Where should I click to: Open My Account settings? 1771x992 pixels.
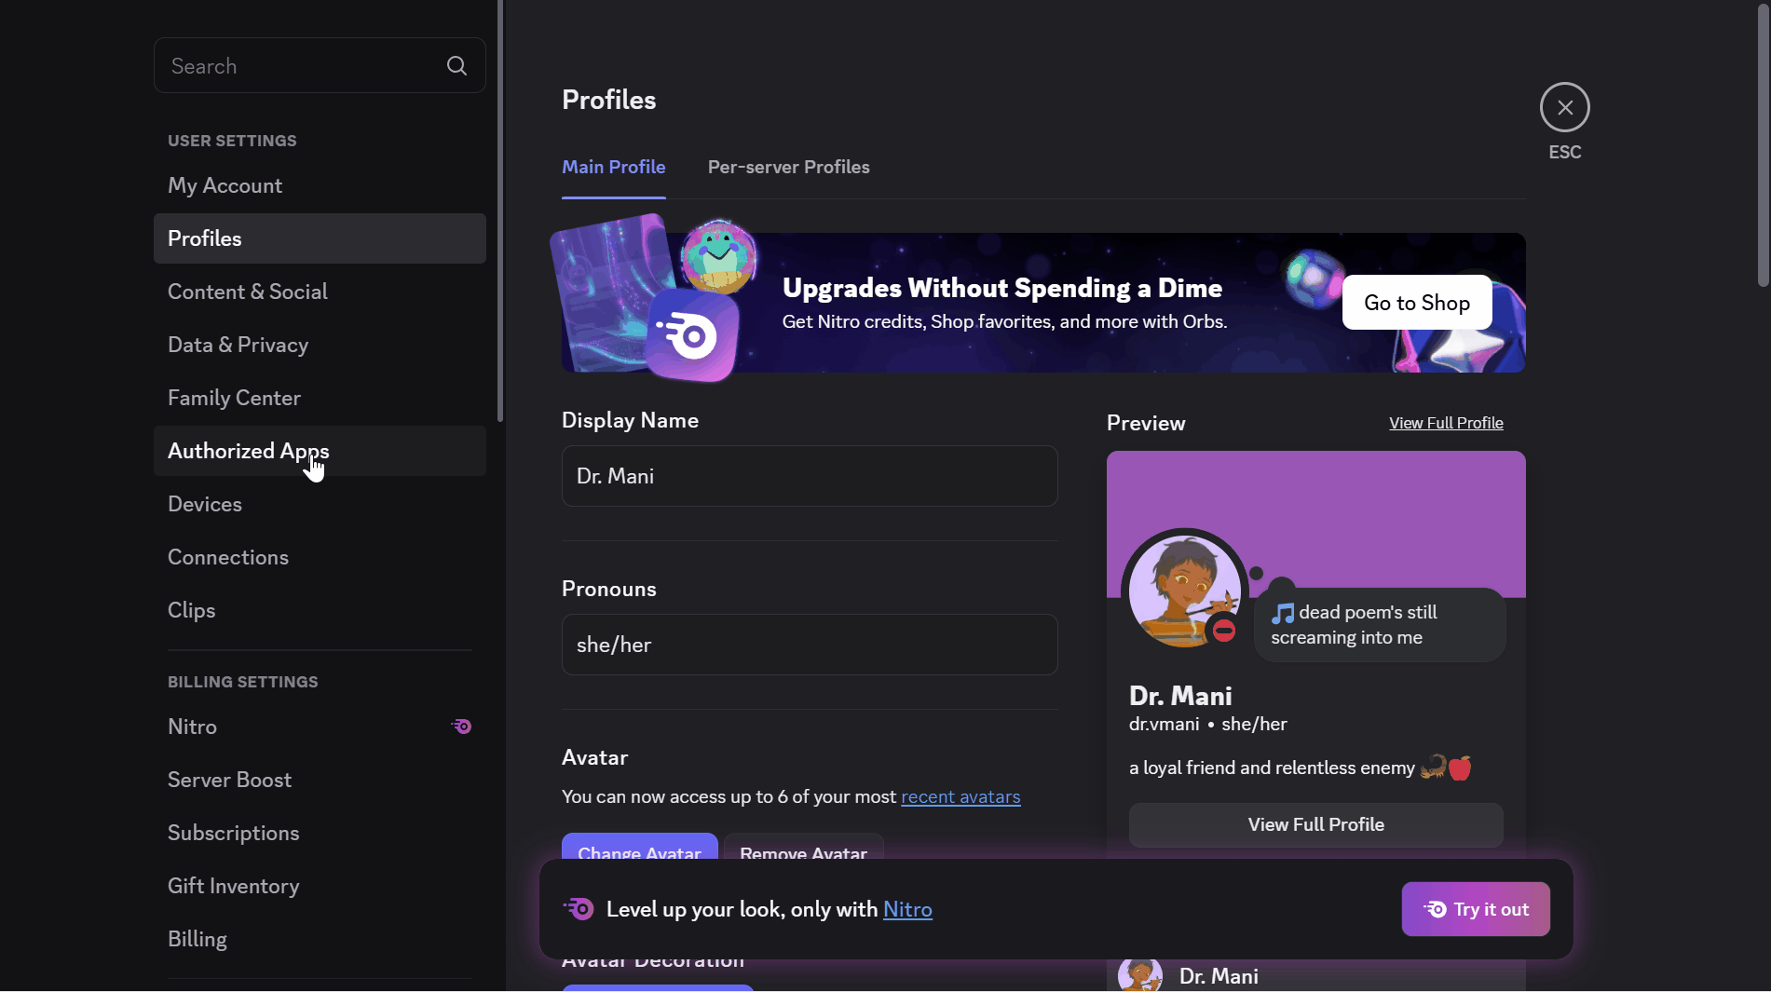(225, 185)
